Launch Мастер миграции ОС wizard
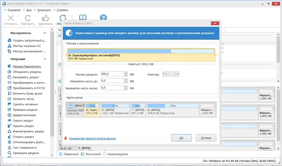Screen dimensions: 282x166 coord(24,46)
